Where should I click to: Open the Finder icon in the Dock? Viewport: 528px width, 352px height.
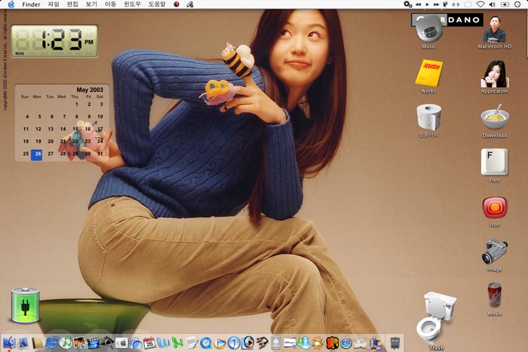pos(9,343)
